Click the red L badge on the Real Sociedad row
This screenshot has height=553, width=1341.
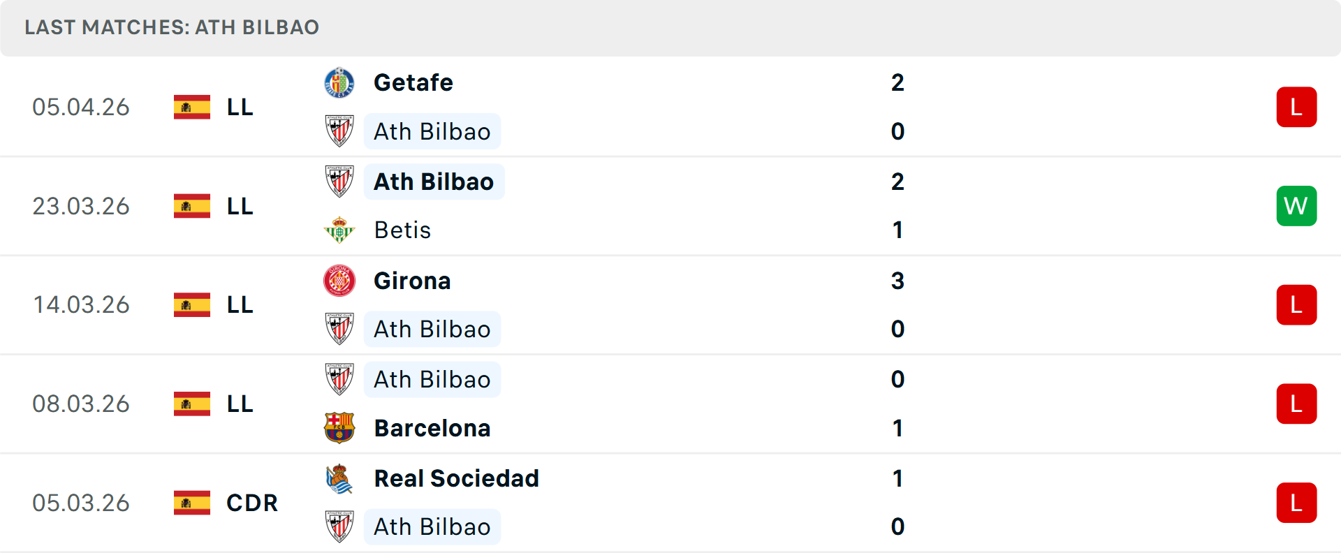point(1296,502)
